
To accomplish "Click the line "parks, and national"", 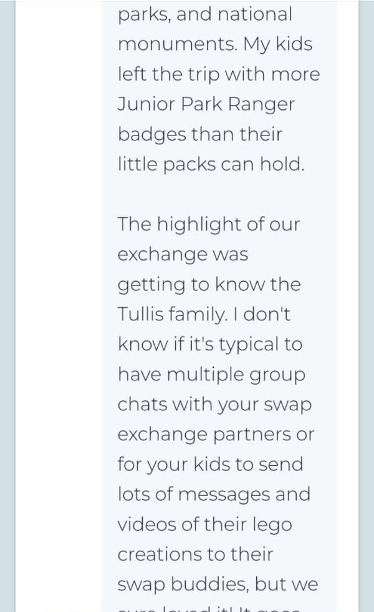I will pyautogui.click(x=205, y=15).
